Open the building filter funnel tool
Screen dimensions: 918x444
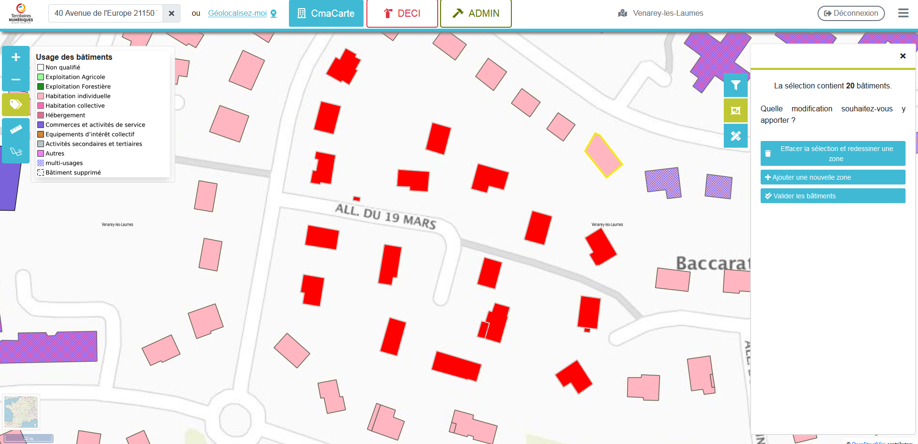[735, 86]
